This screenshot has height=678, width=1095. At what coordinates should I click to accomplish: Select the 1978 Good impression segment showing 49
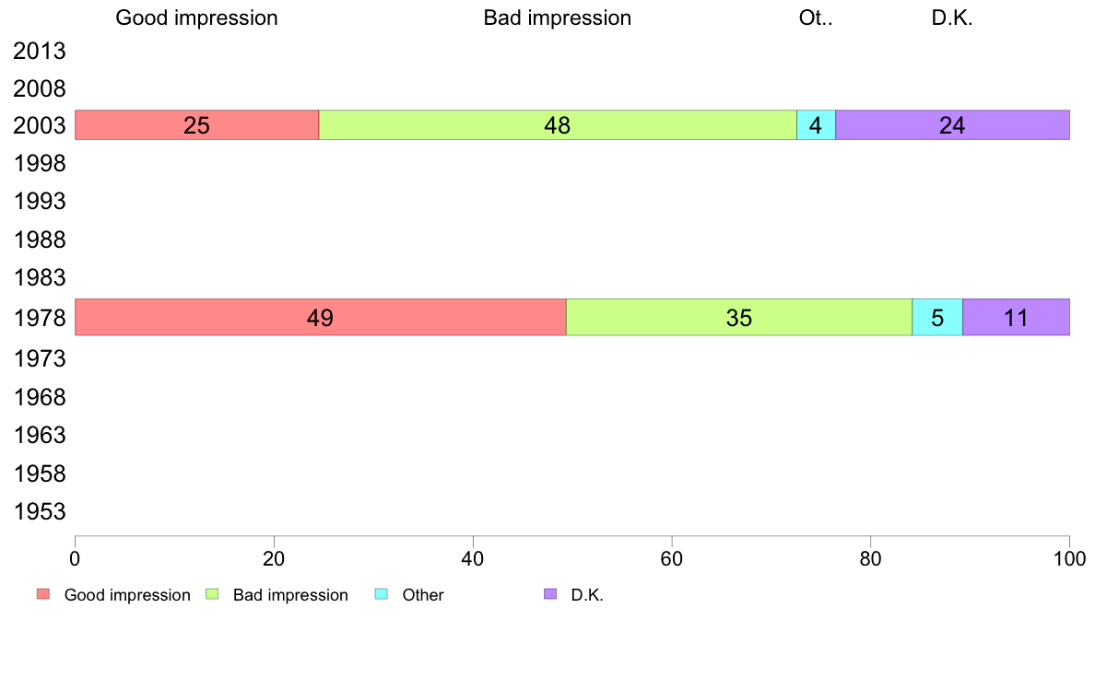tap(321, 317)
